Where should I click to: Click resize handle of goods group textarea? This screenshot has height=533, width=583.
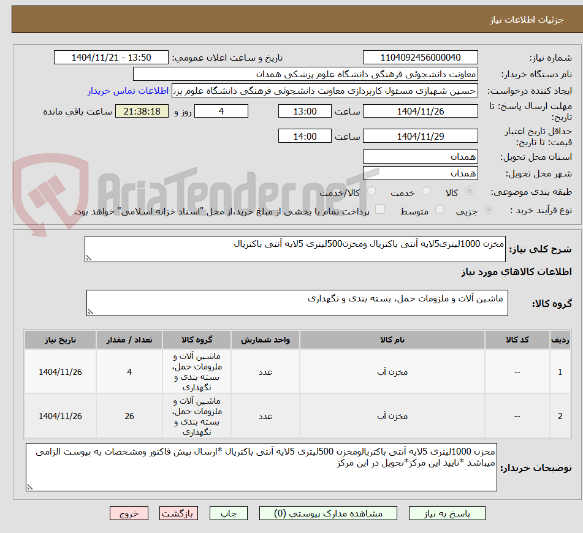point(90,312)
